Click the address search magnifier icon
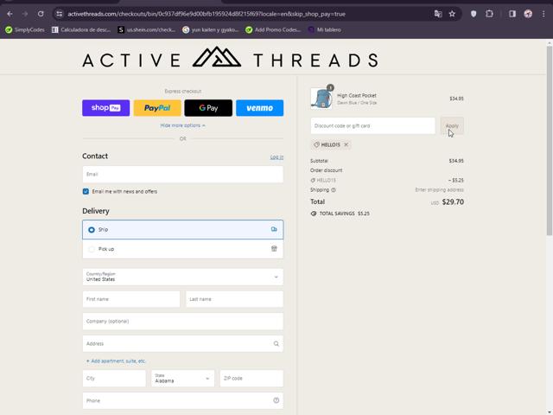Viewport: 553px width, 415px height. 276,344
